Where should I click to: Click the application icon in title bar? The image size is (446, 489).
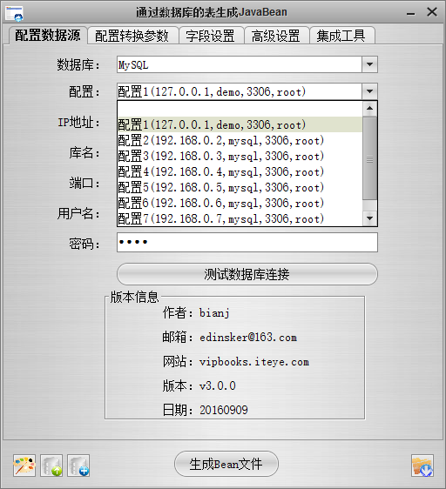[14, 13]
